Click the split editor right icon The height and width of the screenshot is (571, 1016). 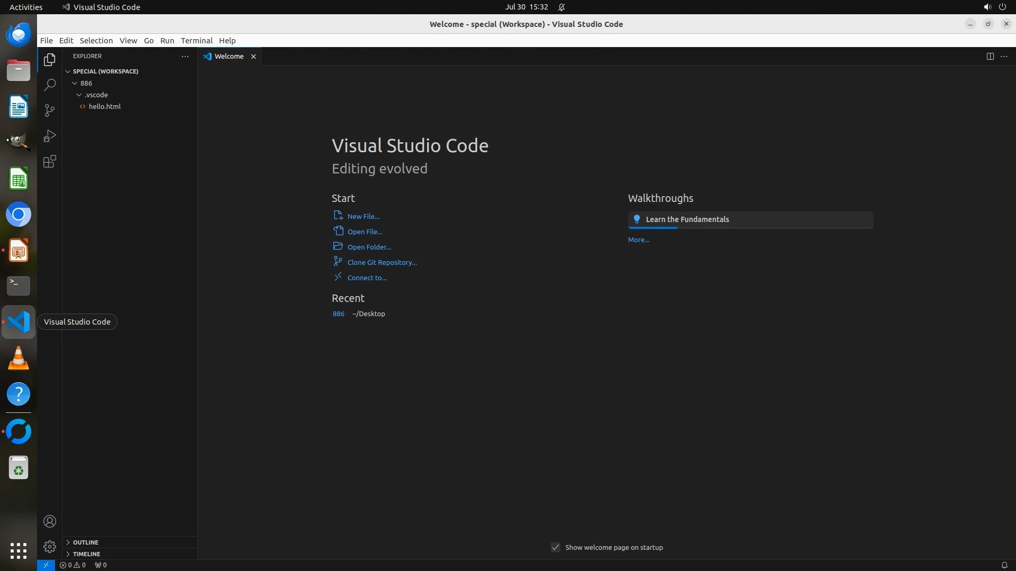990,56
